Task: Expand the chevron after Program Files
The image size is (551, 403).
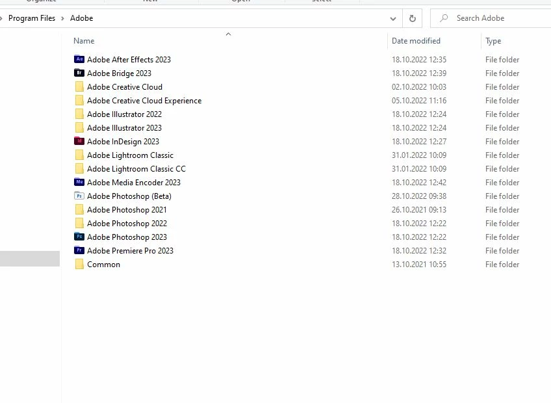Action: tap(62, 18)
